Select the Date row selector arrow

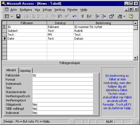tap(4, 39)
